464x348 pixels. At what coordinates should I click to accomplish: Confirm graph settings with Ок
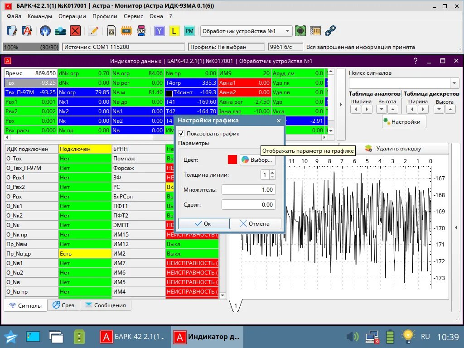[x=203, y=224]
